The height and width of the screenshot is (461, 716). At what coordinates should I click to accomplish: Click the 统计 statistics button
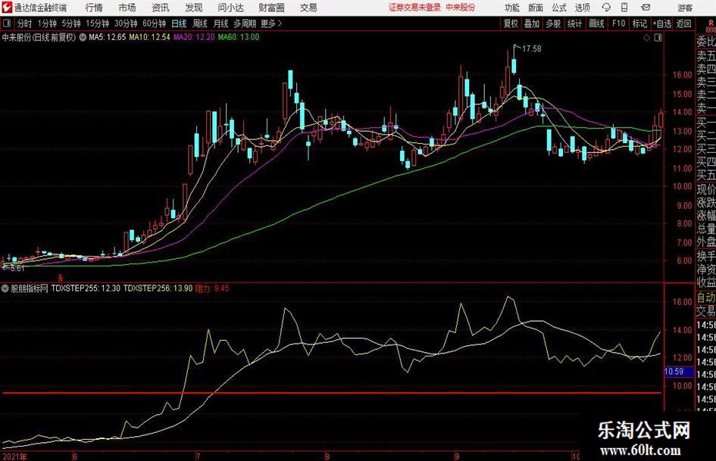(x=574, y=23)
